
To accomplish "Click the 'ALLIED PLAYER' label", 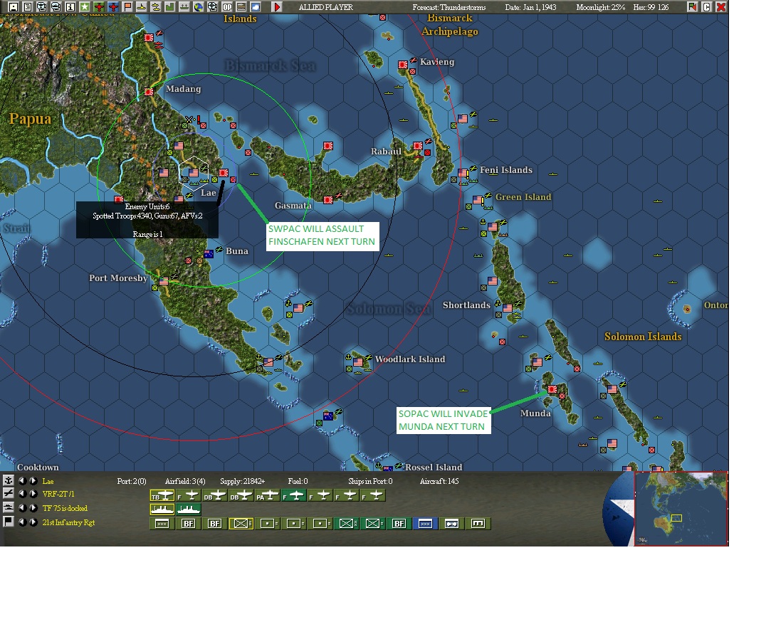I will [x=326, y=7].
